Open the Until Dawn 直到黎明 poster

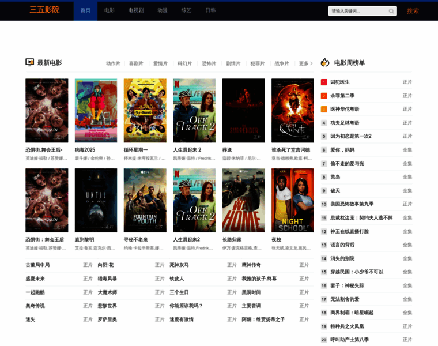coord(96,200)
